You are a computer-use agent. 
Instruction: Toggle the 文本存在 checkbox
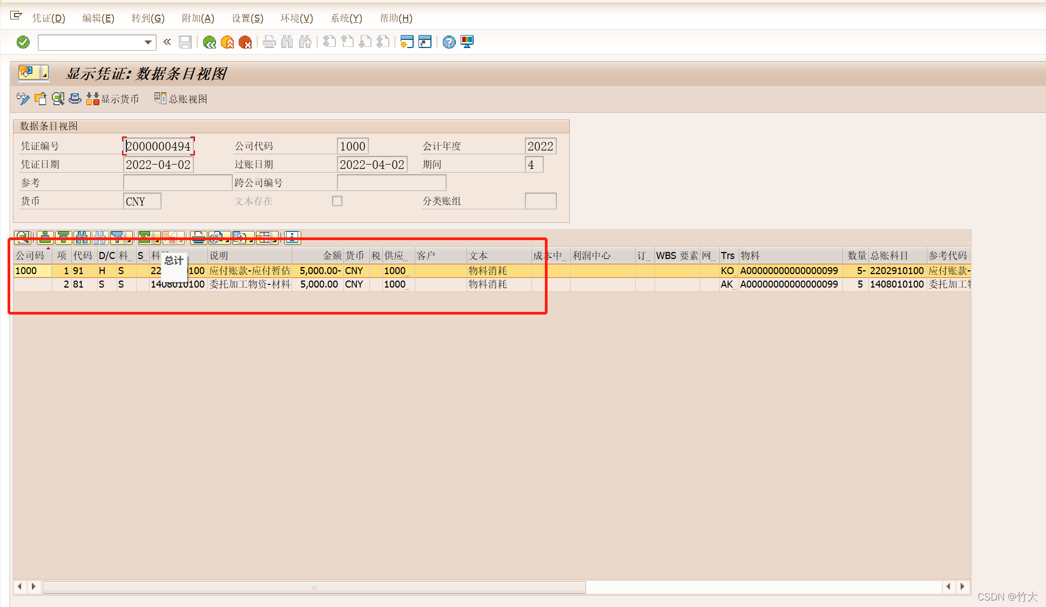[x=338, y=201]
